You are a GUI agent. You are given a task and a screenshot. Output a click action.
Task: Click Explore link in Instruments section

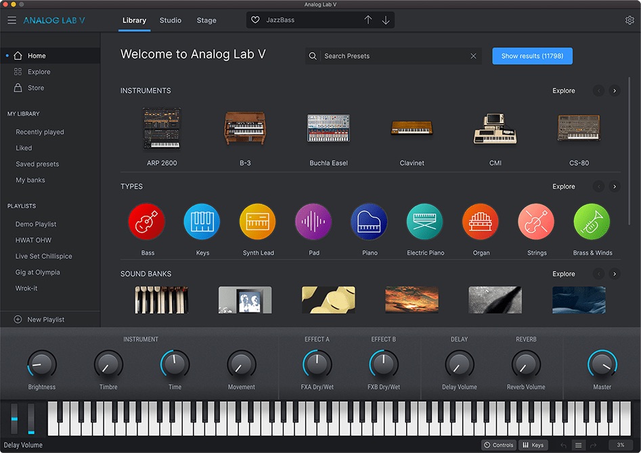pyautogui.click(x=564, y=91)
